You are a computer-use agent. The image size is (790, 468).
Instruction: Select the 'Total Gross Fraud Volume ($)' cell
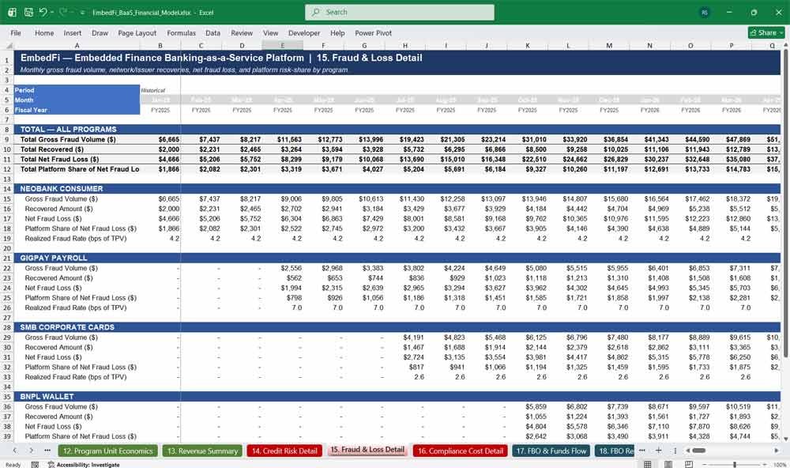click(x=77, y=139)
